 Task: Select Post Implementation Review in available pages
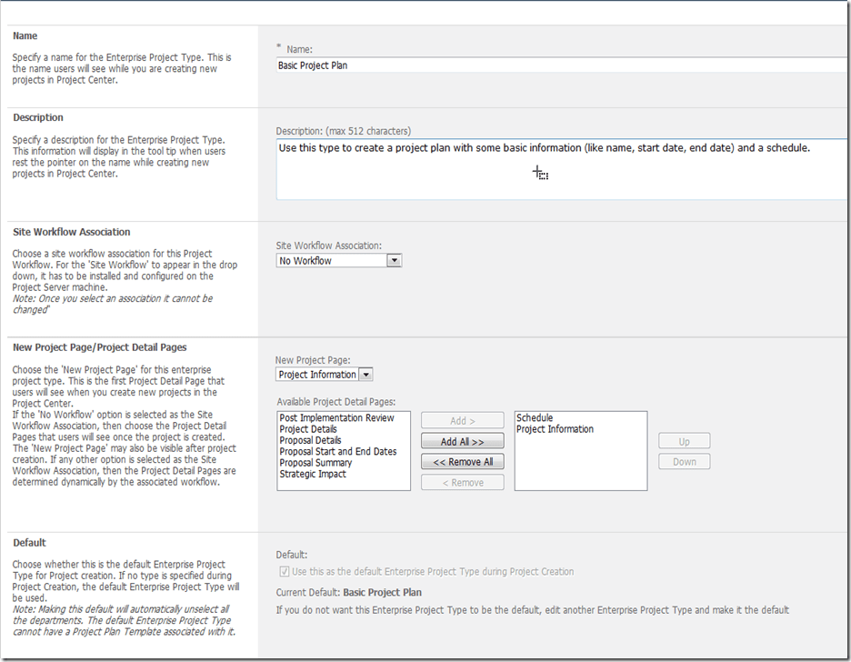tap(337, 418)
